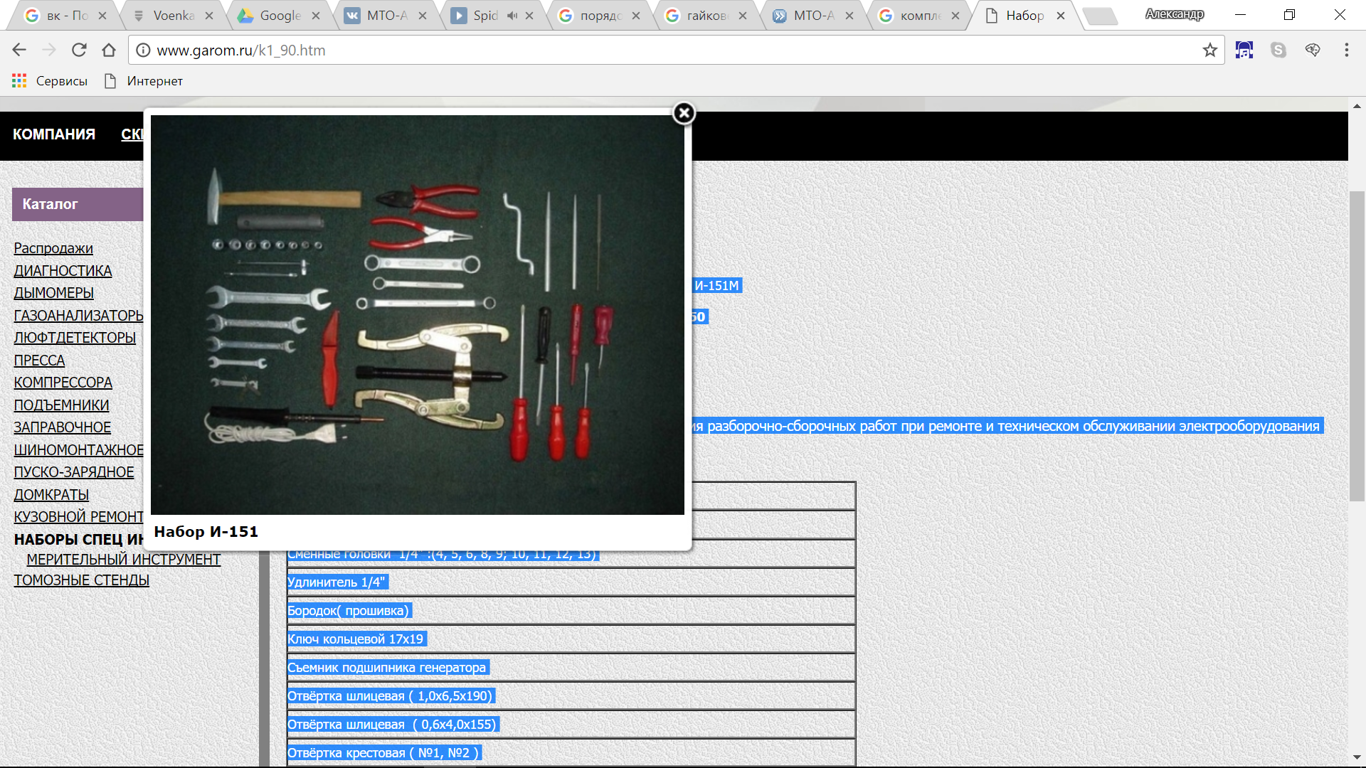Click table row 'Ключ кольцевой 17х19'
Viewport: 1366px width, 768px height.
[x=571, y=639]
